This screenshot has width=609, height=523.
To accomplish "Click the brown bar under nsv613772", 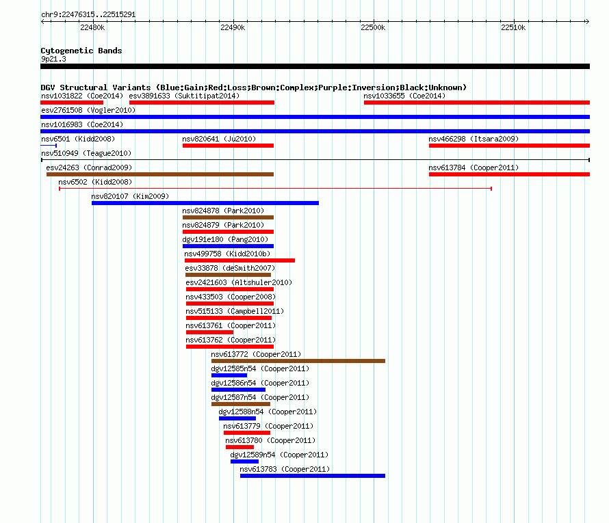I will (298, 361).
